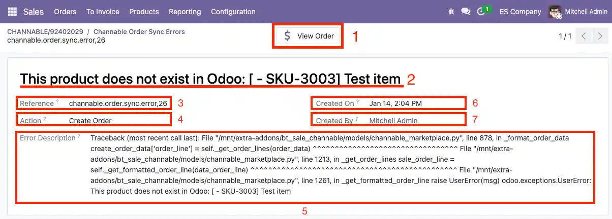Click the debug bug icon
Viewport: 612px width, 219px height.
pyautogui.click(x=451, y=12)
